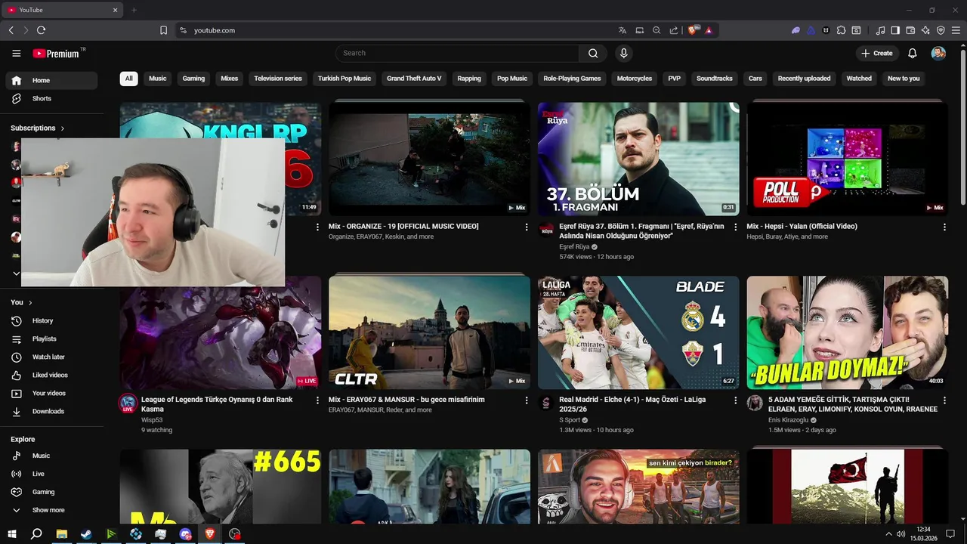Screen dimensions: 967x544
Task: Open the notifications bell
Action: click(x=913, y=53)
